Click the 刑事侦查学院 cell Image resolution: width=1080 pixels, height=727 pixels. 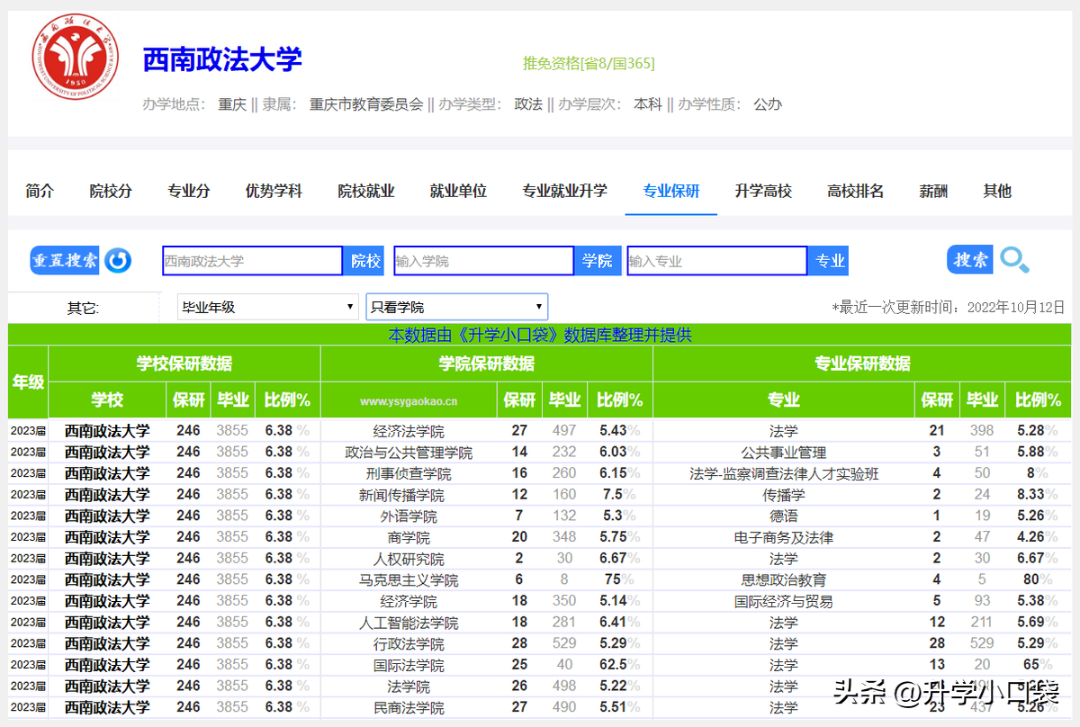[x=409, y=473]
